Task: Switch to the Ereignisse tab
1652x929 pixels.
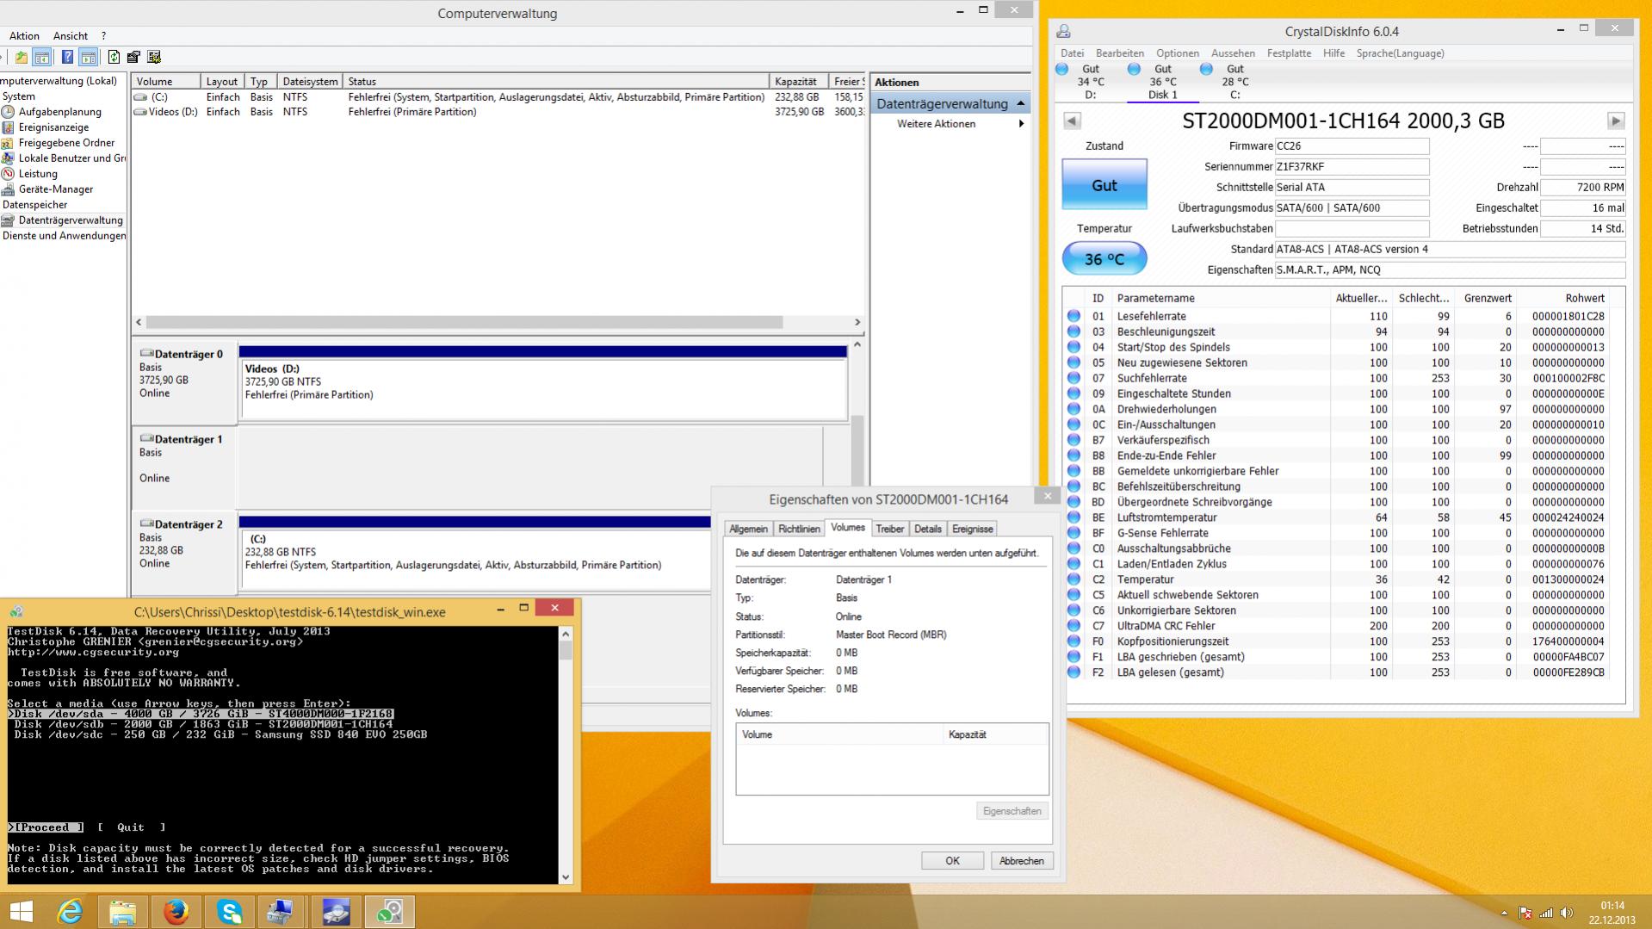Action: click(x=973, y=530)
